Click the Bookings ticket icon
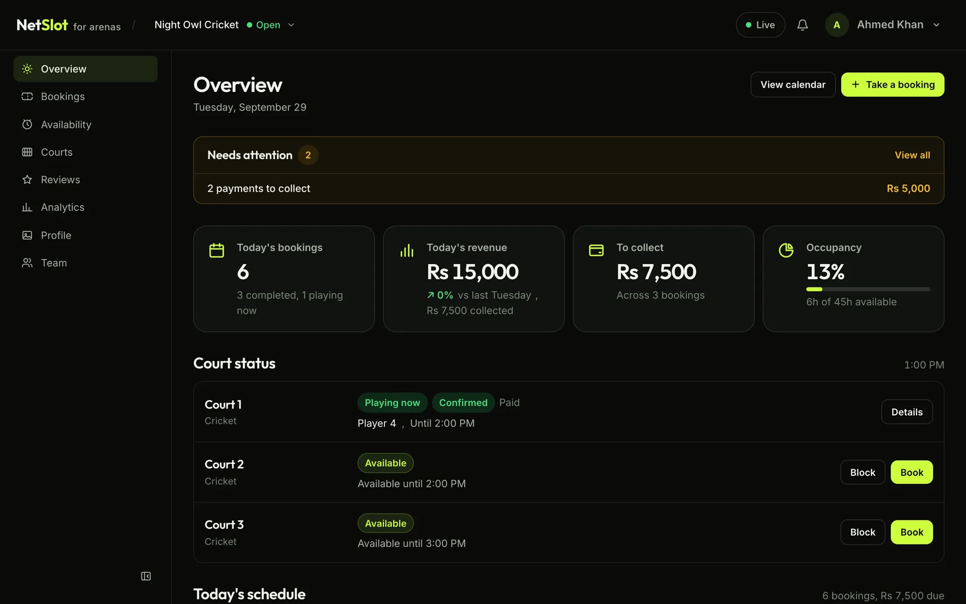This screenshot has height=604, width=966. [x=27, y=96]
